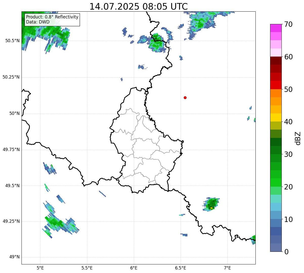Click the green rain cell with yellow core near 6.8°E 49.4°N

pyautogui.click(x=211, y=204)
